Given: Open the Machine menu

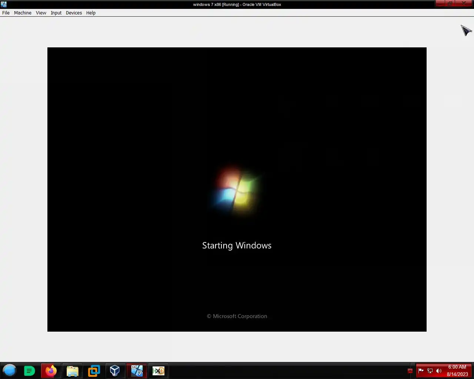Looking at the screenshot, I should (x=23, y=13).
